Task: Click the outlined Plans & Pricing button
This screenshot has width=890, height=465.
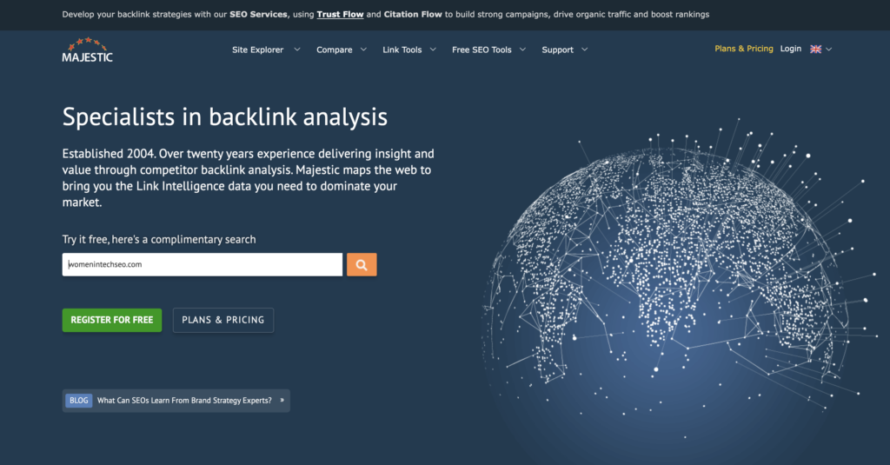Action: pos(223,320)
